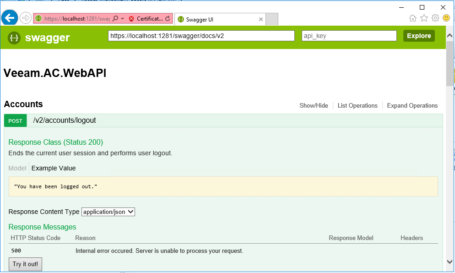Collapse the /v2/accounts/logout operation path
The image size is (455, 273).
click(65, 120)
